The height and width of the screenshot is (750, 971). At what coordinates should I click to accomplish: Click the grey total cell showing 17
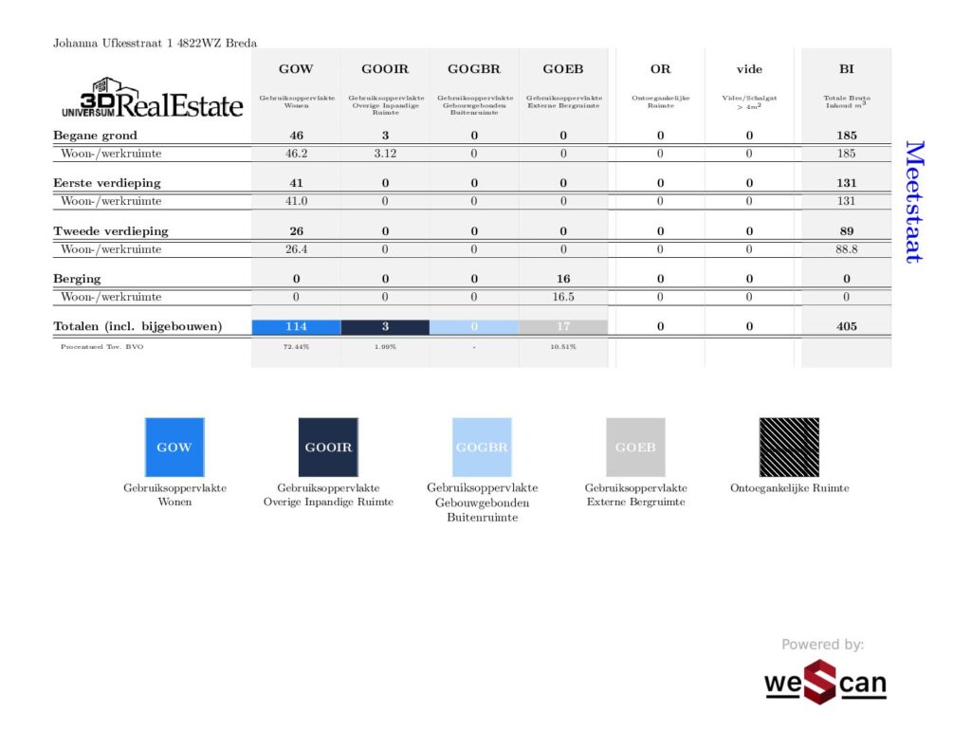(563, 326)
